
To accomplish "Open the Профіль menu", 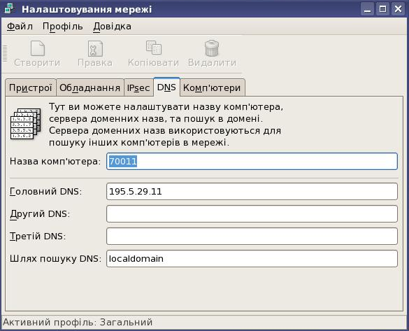I will coord(63,27).
